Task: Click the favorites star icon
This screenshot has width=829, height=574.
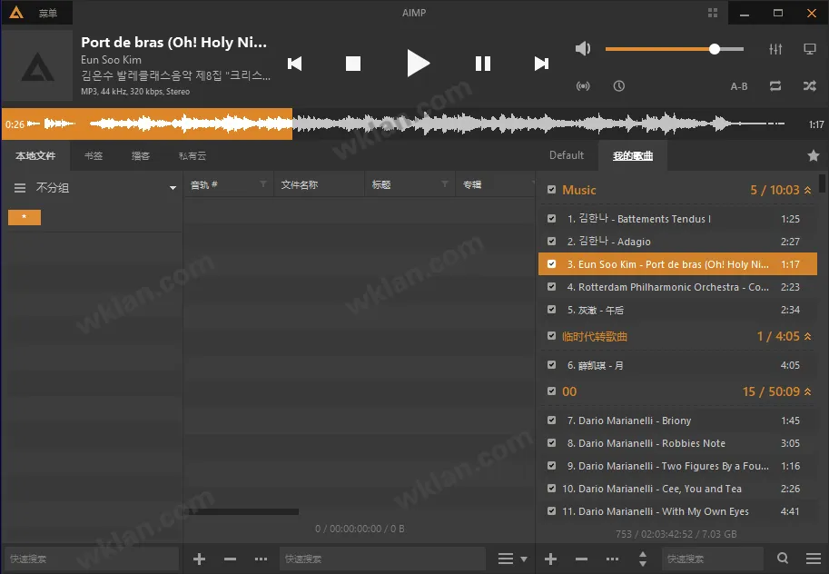Action: click(x=814, y=155)
